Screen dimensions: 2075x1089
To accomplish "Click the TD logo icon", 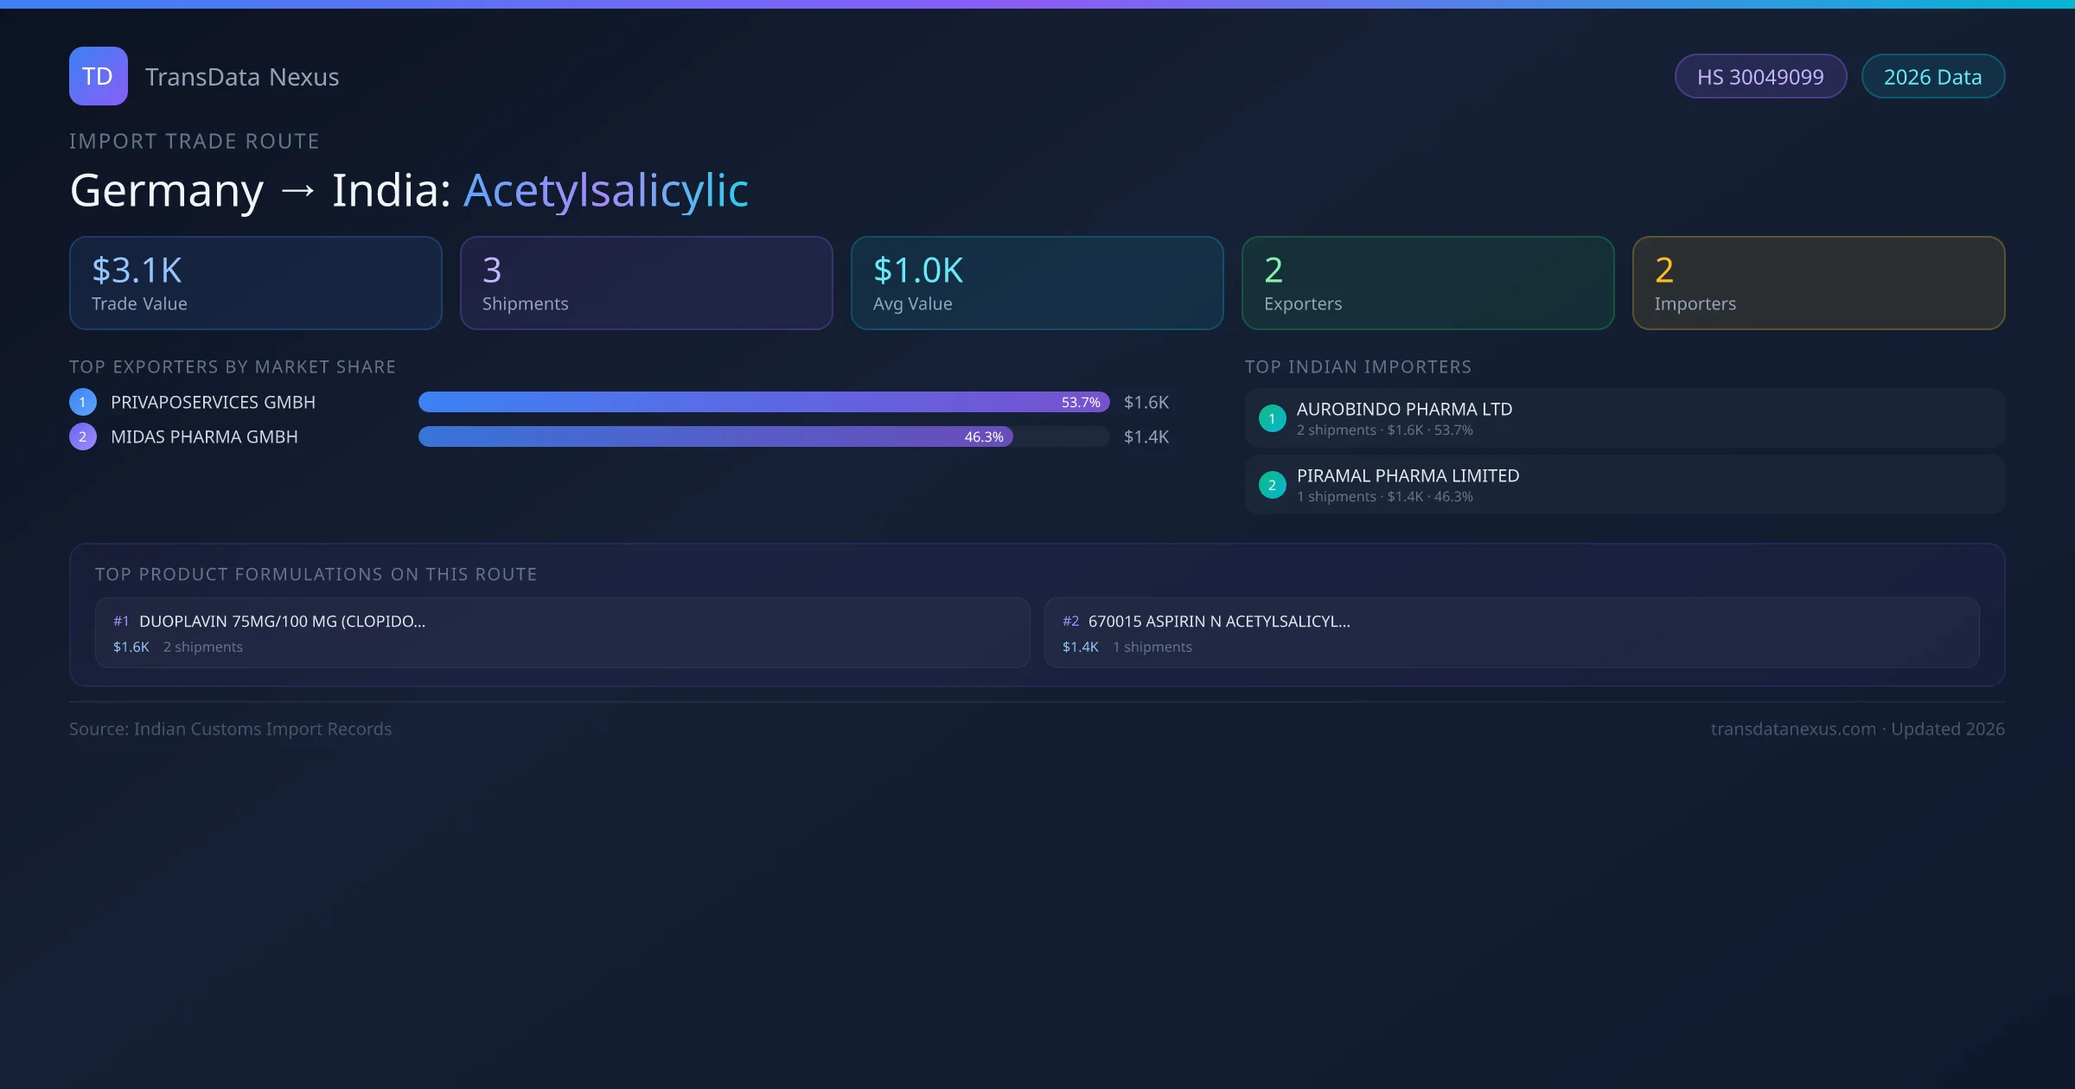I will (98, 76).
